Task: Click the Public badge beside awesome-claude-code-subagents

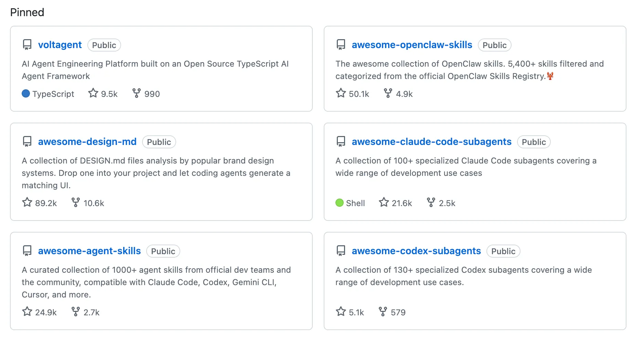Action: 534,142
